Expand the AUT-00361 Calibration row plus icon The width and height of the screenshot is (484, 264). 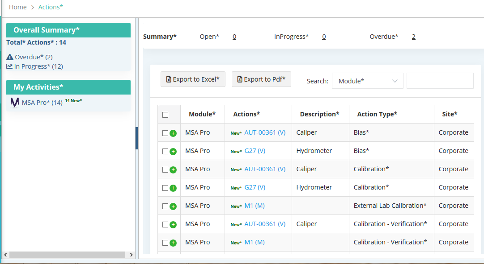pyautogui.click(x=173, y=169)
